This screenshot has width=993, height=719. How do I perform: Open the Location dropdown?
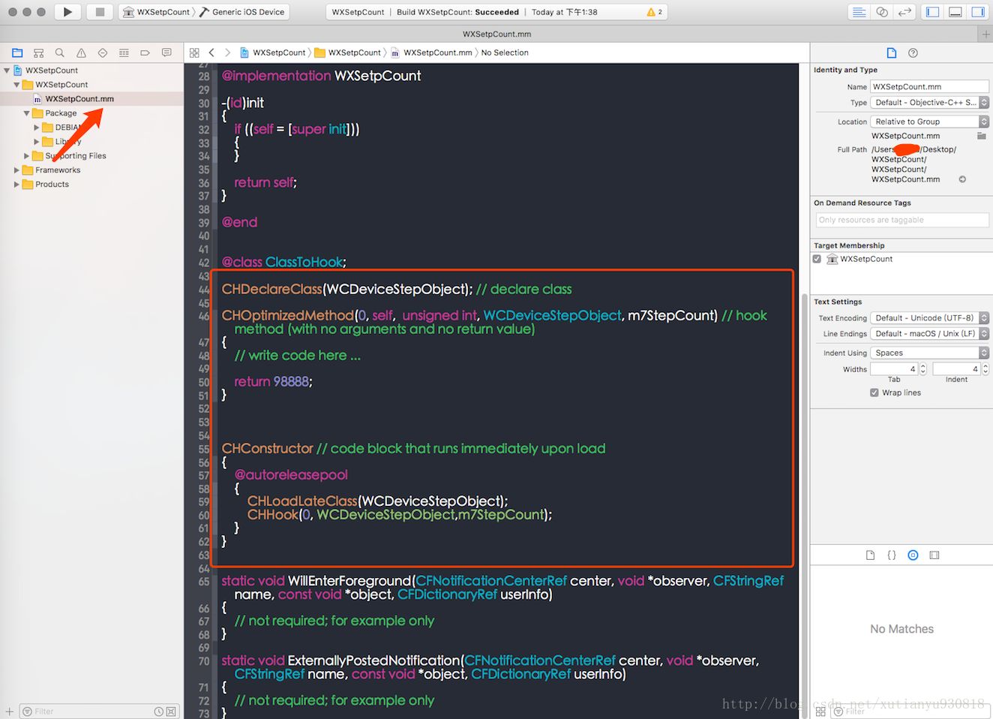[929, 122]
